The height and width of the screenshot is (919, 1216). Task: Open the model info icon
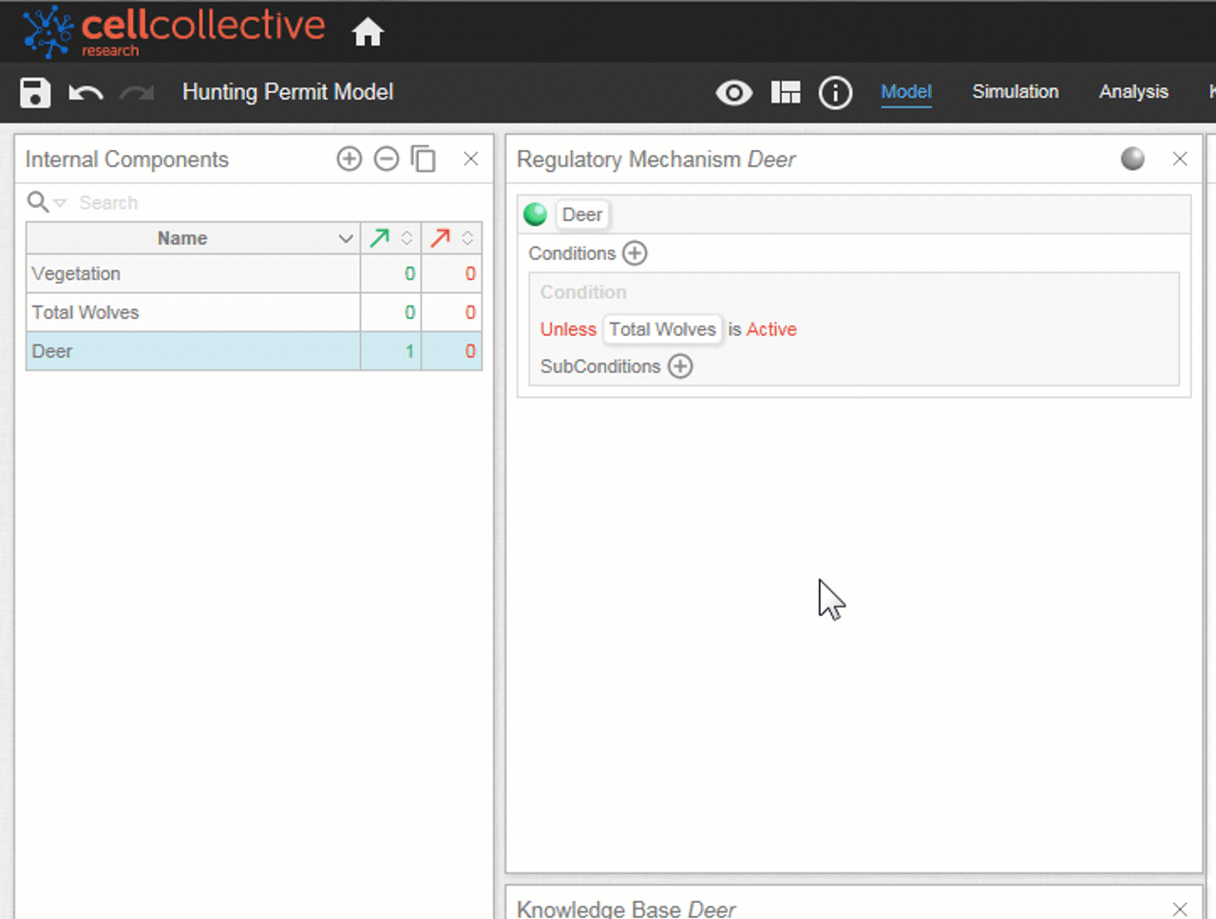pos(835,93)
